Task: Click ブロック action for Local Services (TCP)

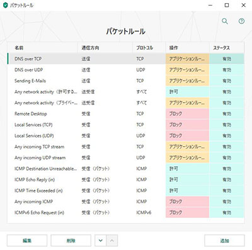Action: point(188,125)
